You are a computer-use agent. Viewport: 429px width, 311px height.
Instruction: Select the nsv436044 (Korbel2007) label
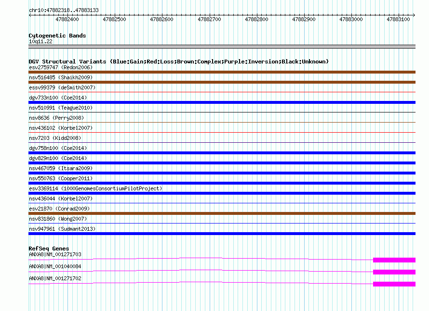(61, 199)
